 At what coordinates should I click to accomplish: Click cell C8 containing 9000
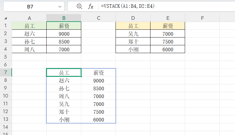tap(98, 80)
